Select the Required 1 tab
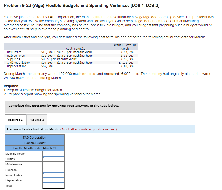 click(15, 120)
